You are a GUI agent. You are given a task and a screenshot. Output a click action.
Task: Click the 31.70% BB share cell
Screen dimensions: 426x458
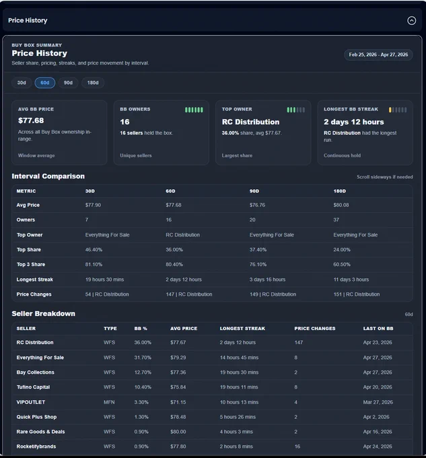pos(143,358)
